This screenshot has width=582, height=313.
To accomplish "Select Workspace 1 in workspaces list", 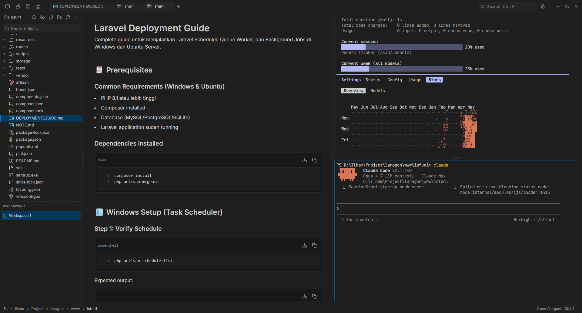I will (41, 216).
